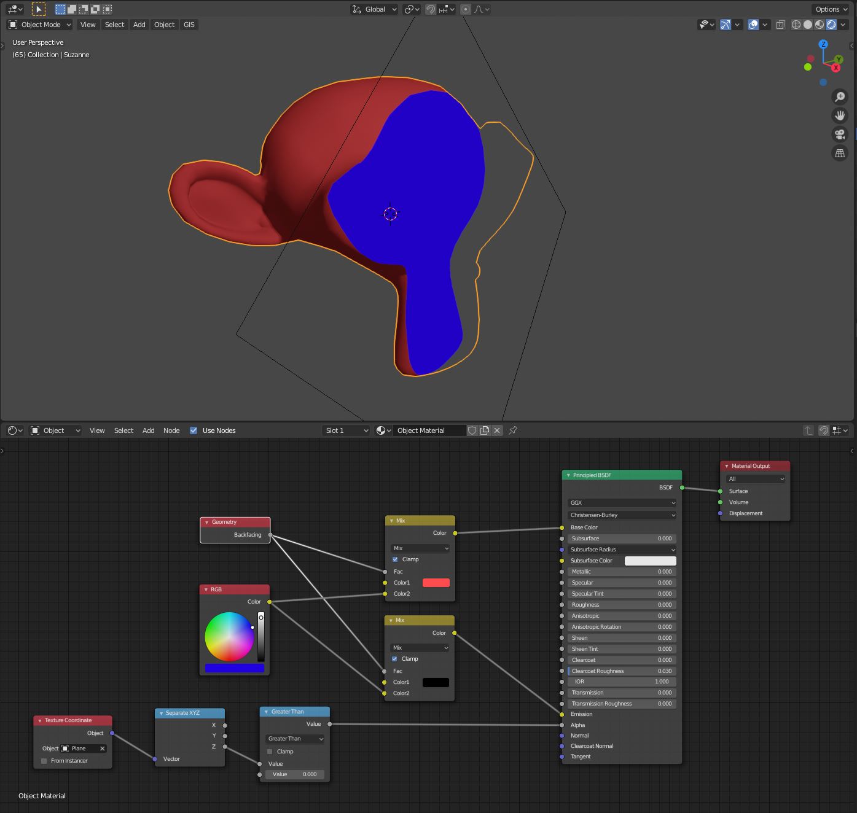Activate the viewport Move (hand) icon
857x813 pixels.
click(839, 115)
